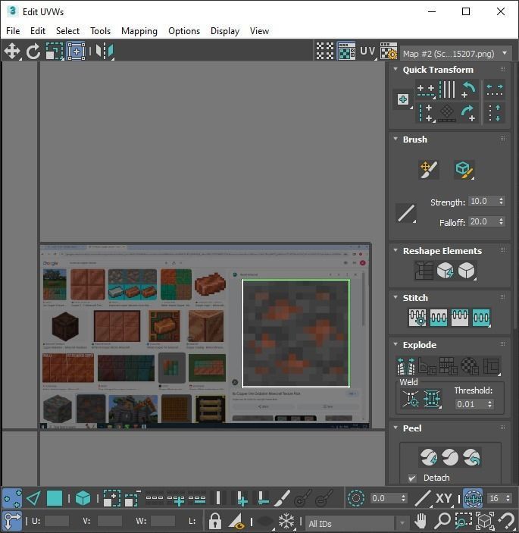
Task: Open the Mapping menu
Action: coord(139,31)
